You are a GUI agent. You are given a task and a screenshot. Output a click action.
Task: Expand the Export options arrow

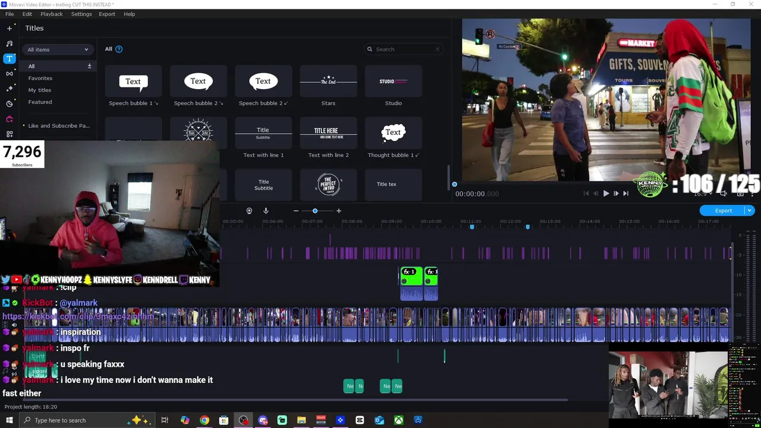coord(750,210)
